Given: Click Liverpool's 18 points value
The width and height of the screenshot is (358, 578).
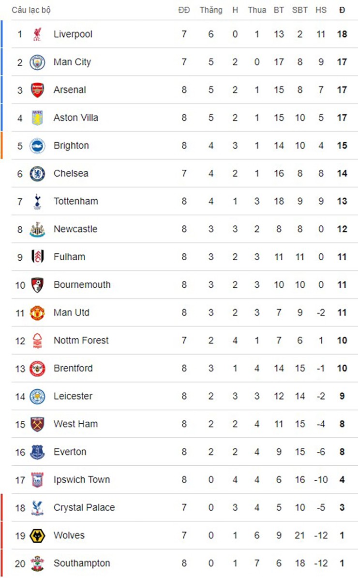Looking at the screenshot, I should 342,34.
